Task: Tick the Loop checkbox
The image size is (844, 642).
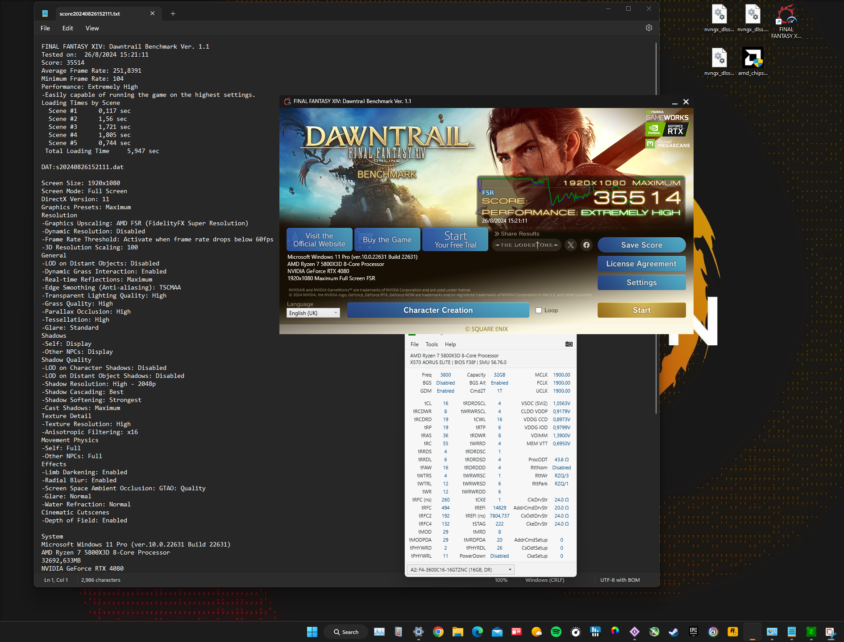Action: [539, 310]
